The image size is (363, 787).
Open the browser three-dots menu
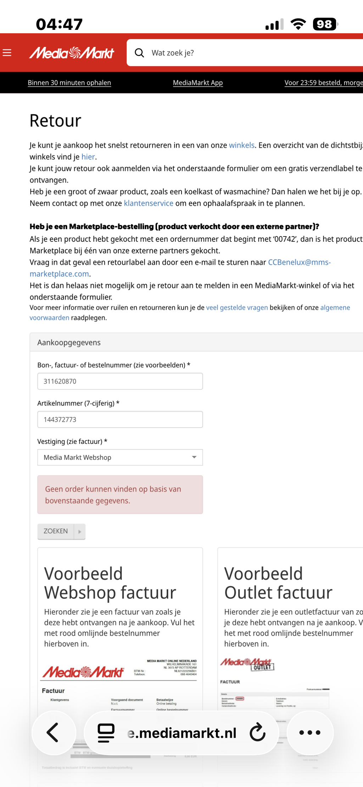click(x=310, y=732)
